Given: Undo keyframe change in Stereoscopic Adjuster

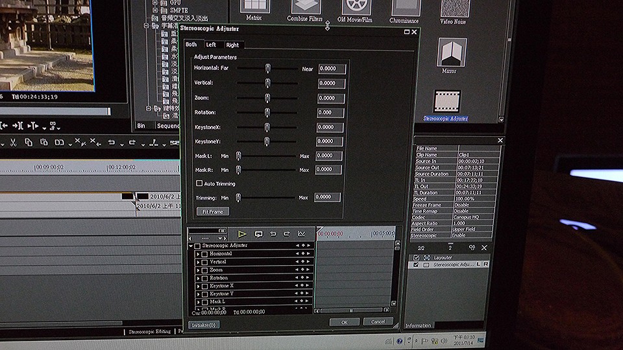Looking at the screenshot, I should tap(273, 234).
